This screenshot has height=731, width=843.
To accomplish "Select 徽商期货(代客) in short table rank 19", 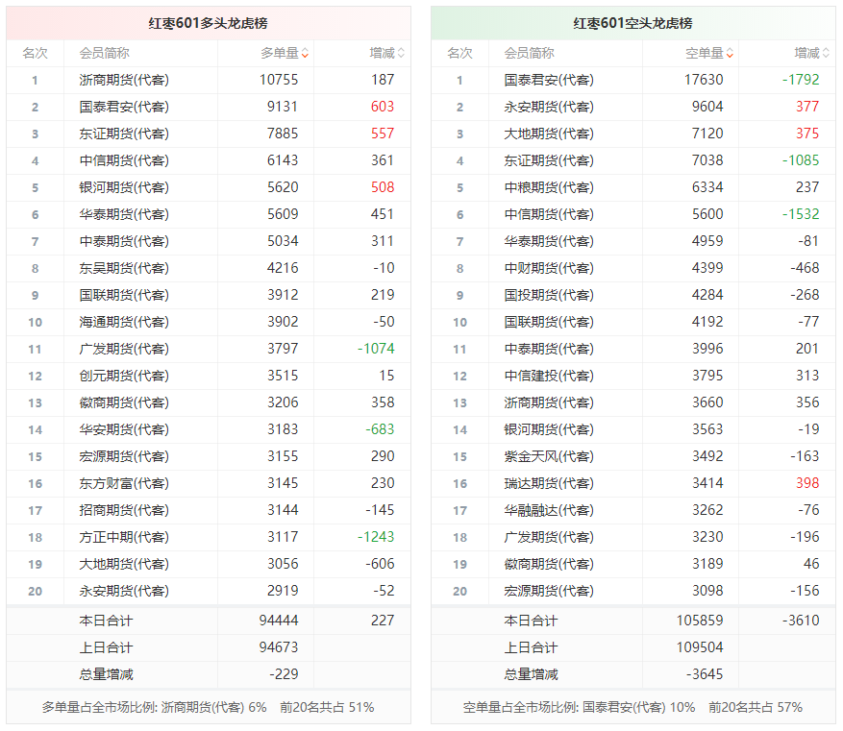I will click(x=549, y=564).
